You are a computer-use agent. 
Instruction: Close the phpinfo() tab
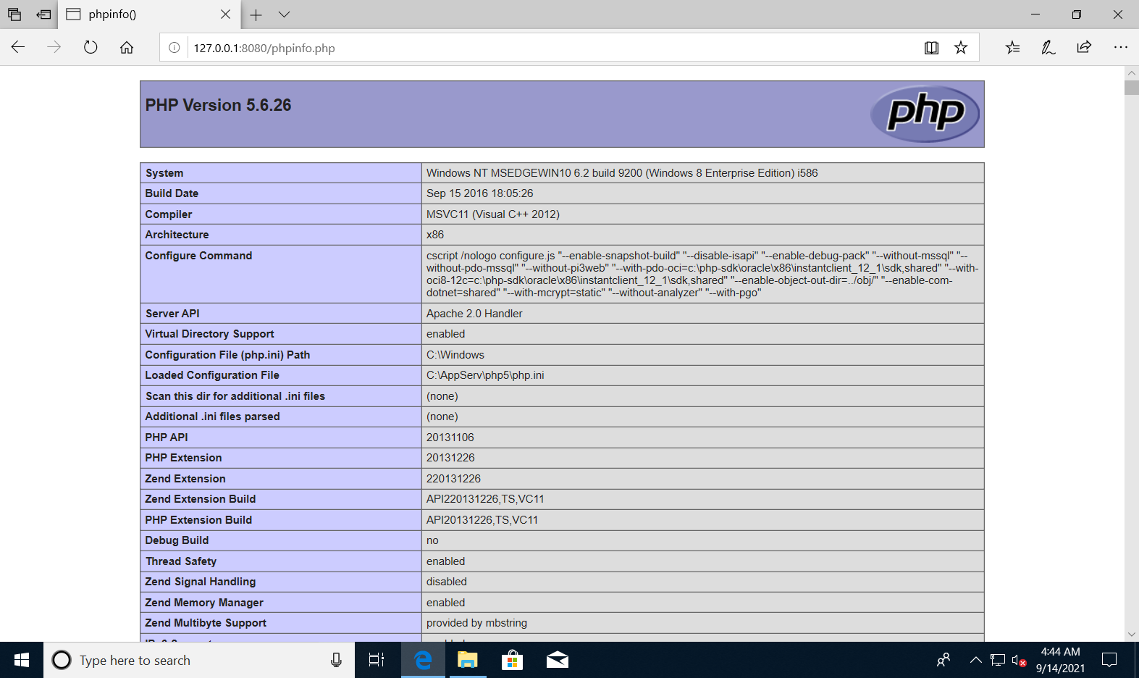[x=225, y=14]
